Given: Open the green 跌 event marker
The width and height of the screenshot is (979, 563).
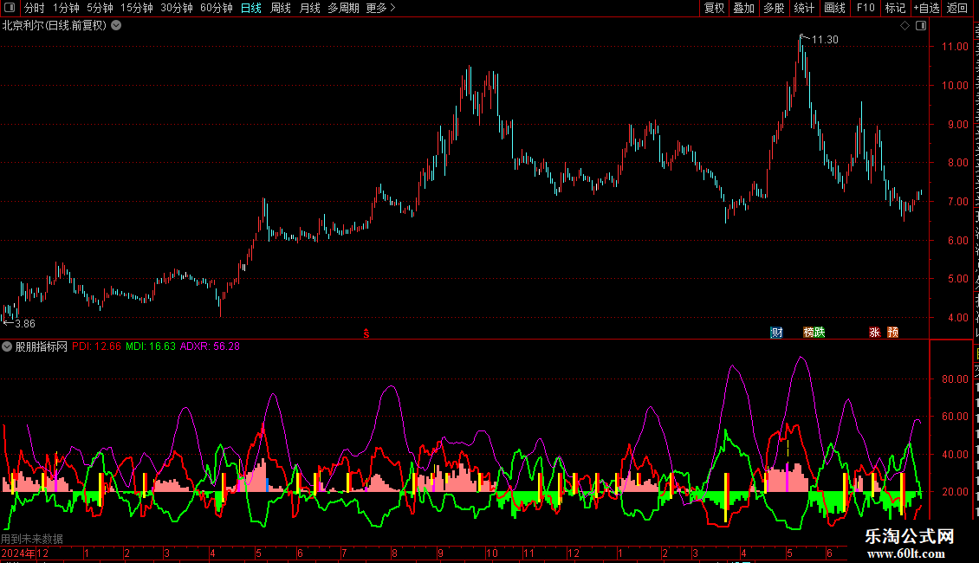Looking at the screenshot, I should [x=820, y=332].
